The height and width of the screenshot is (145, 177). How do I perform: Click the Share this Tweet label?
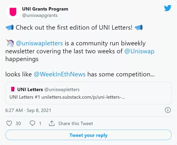[76, 124]
